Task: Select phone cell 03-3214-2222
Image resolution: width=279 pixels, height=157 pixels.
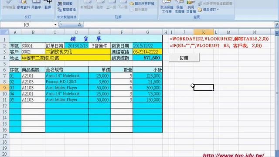Action: pyautogui.click(x=147, y=52)
